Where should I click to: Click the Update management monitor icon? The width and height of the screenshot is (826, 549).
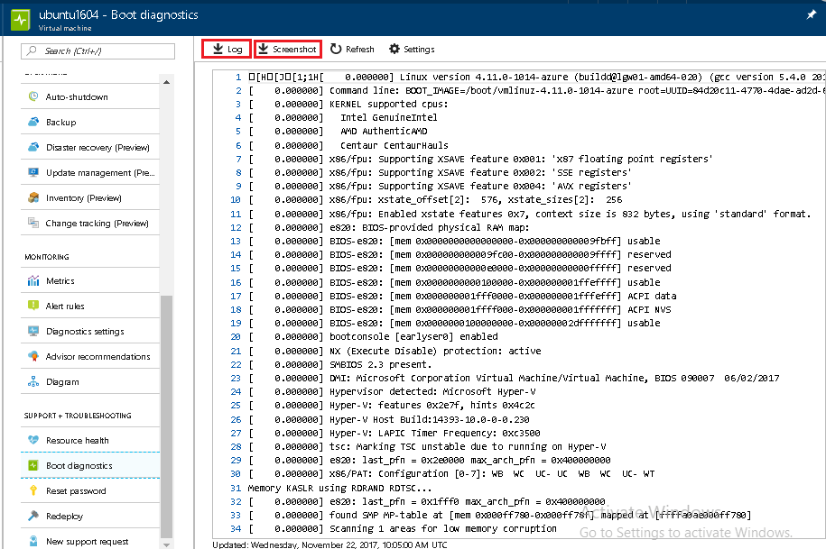[x=33, y=172]
